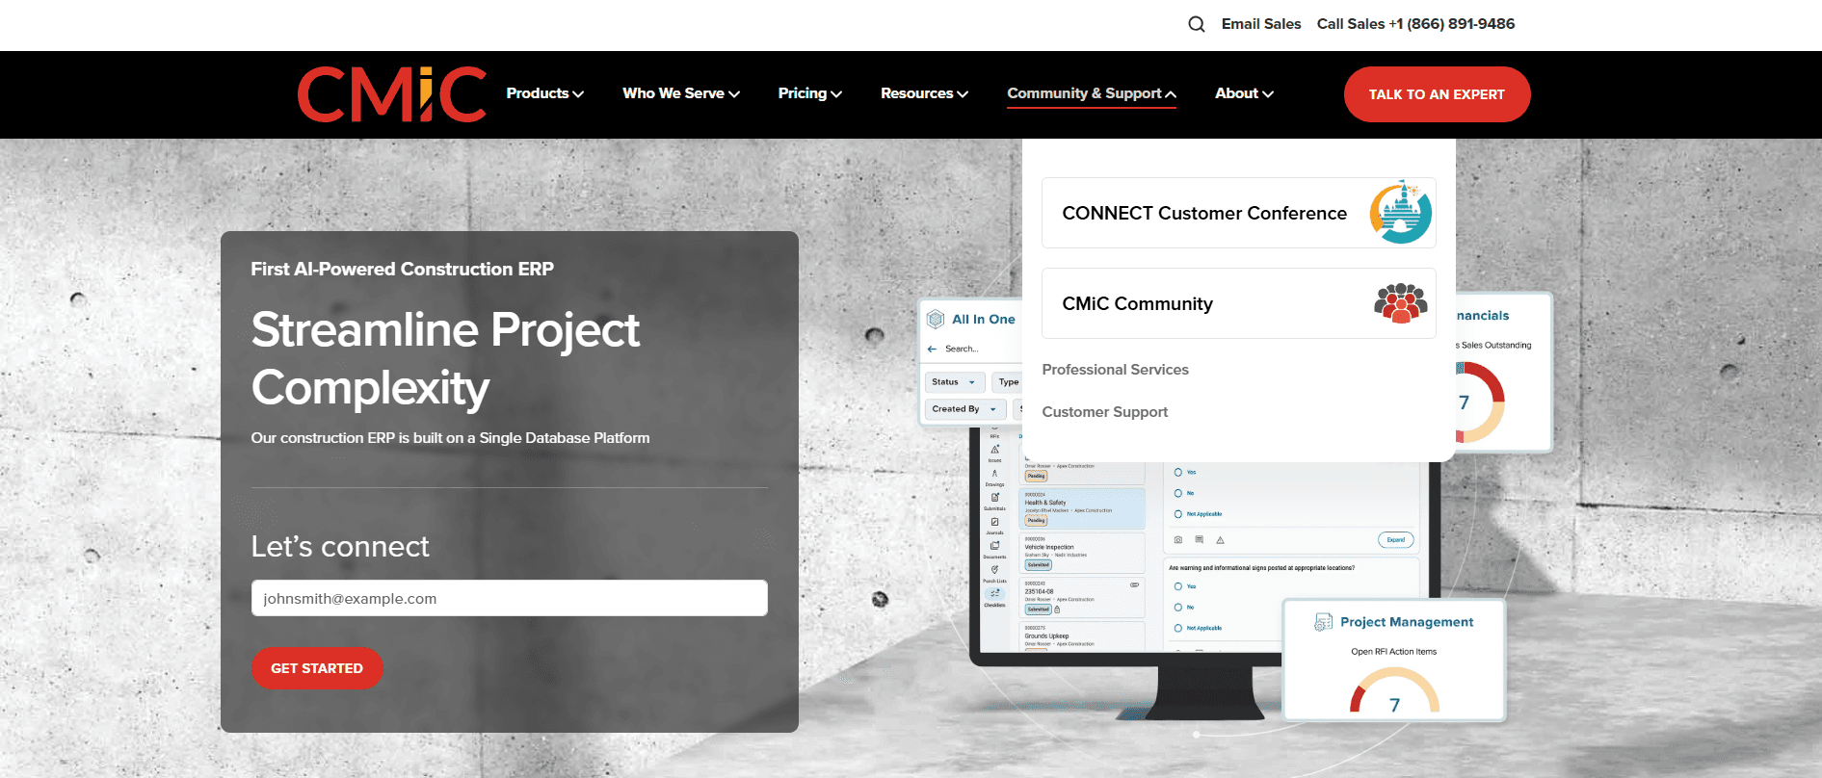Expand the About menu
1822x778 pixels.
click(1244, 93)
